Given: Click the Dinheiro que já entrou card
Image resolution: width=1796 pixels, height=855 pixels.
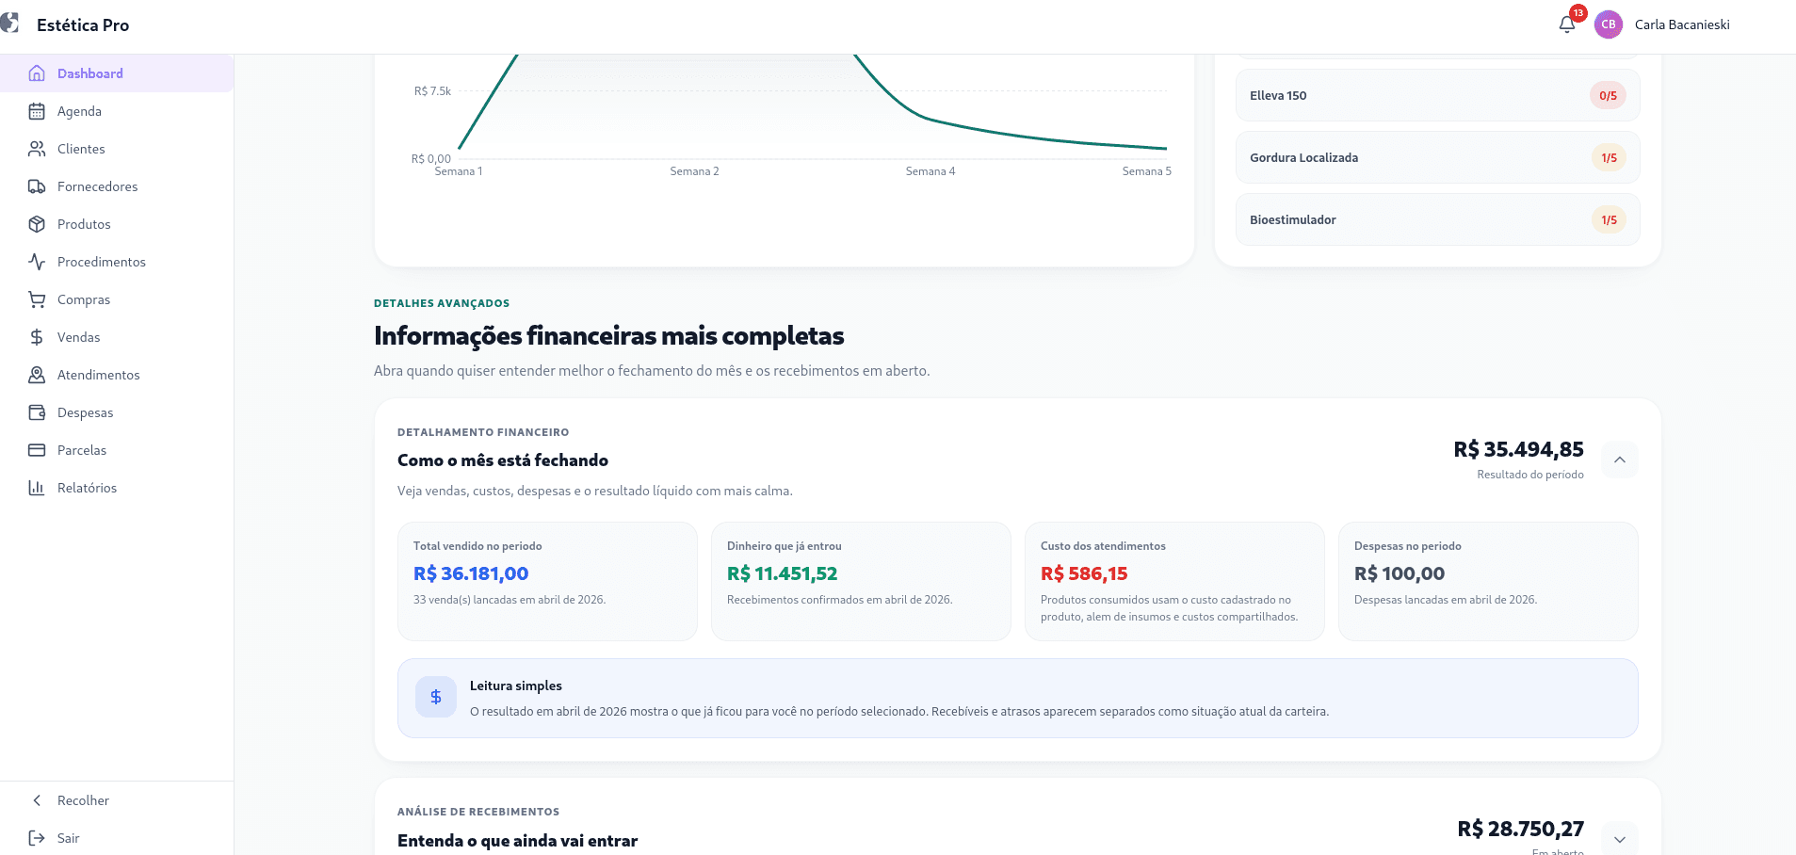Looking at the screenshot, I should [x=861, y=581].
